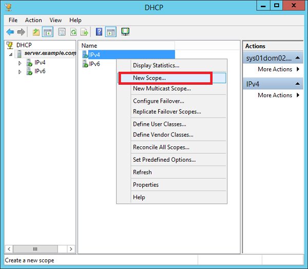Click the blue Help question mark icon
308x269 pixels.
[x=99, y=32]
